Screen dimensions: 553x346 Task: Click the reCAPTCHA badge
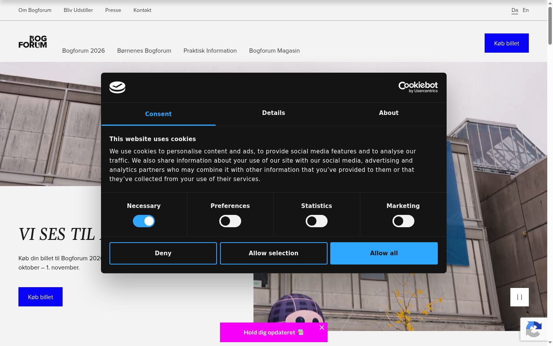click(x=534, y=329)
